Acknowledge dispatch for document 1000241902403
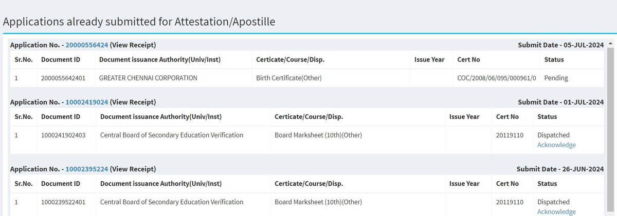 coord(556,145)
